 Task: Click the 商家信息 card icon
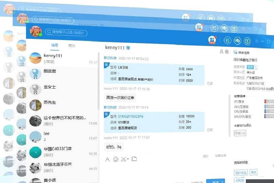tap(235, 52)
